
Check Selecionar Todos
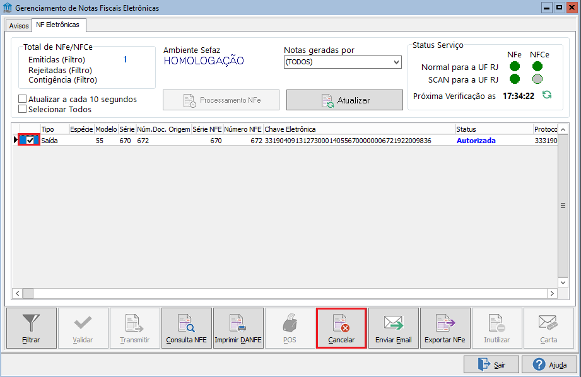tap(23, 109)
